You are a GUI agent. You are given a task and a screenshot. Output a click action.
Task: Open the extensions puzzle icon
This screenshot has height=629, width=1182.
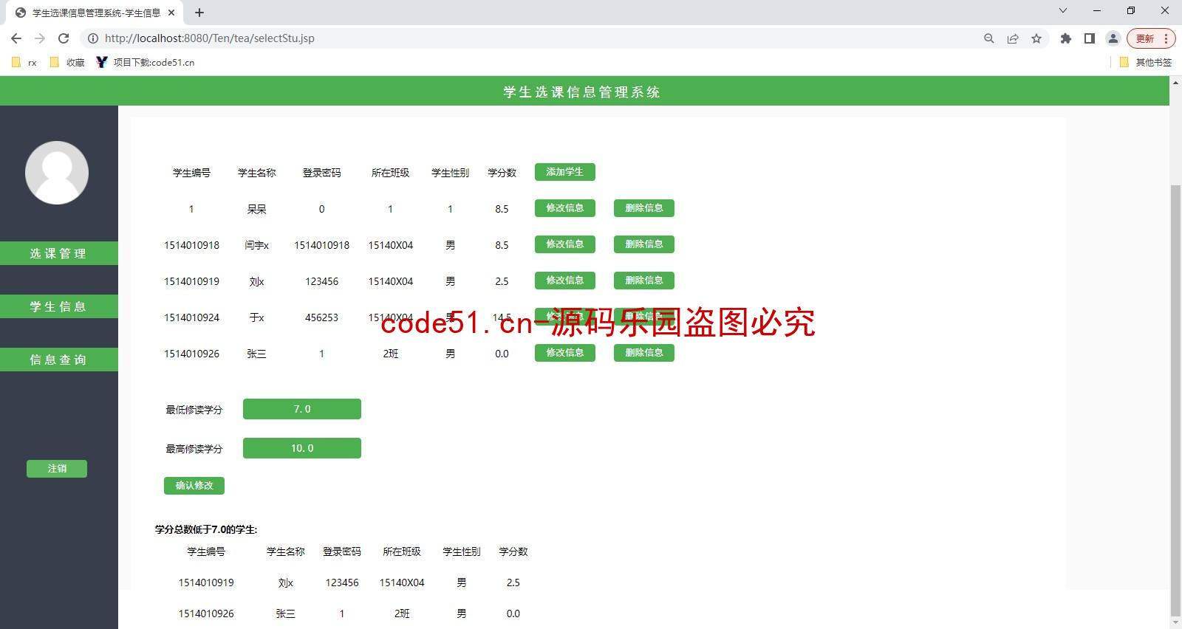coord(1065,38)
